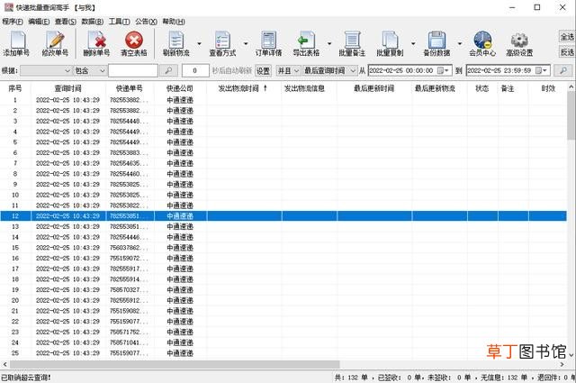Open the start date calendar picker
576x383 pixels.
click(x=443, y=70)
